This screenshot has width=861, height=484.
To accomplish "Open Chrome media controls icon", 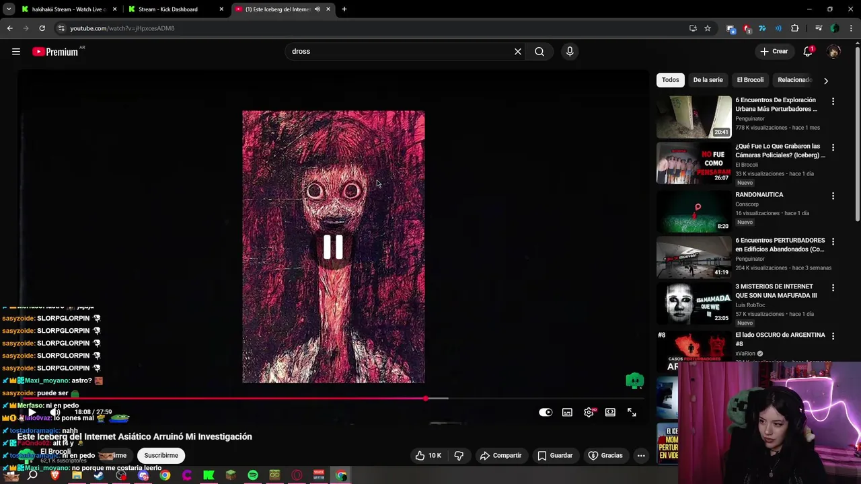I will tap(819, 28).
